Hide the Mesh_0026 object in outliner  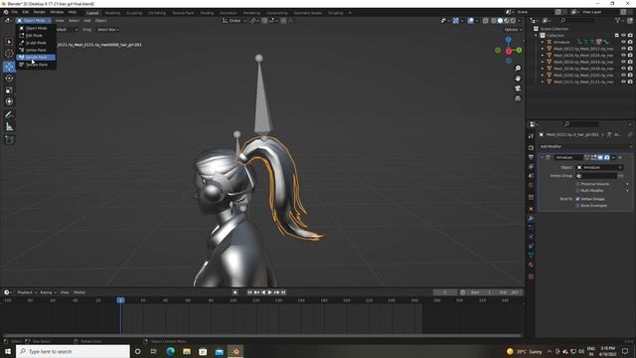click(623, 55)
